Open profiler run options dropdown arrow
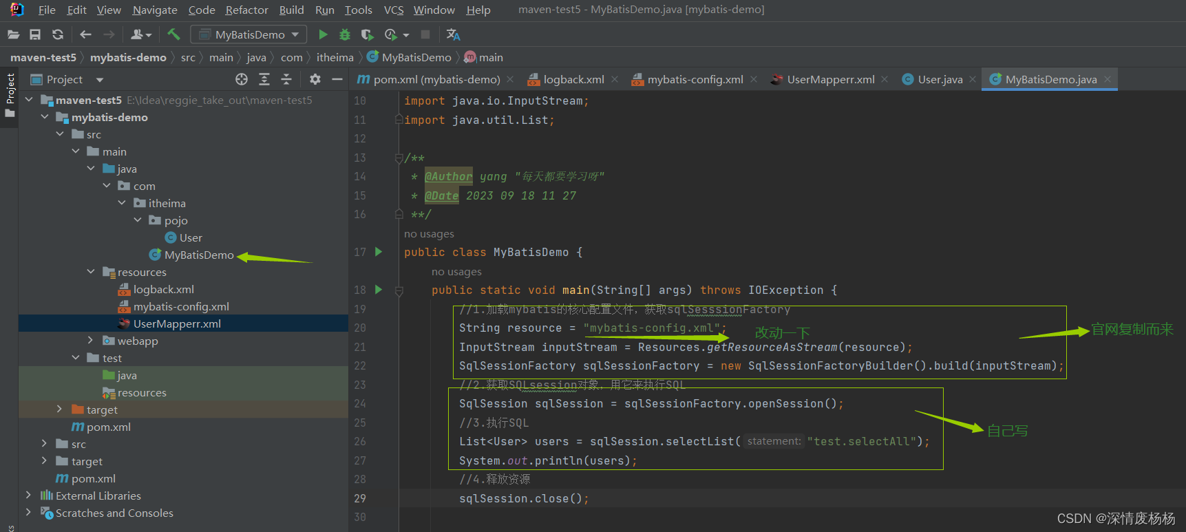Viewport: 1186px width, 532px height. coord(406,35)
